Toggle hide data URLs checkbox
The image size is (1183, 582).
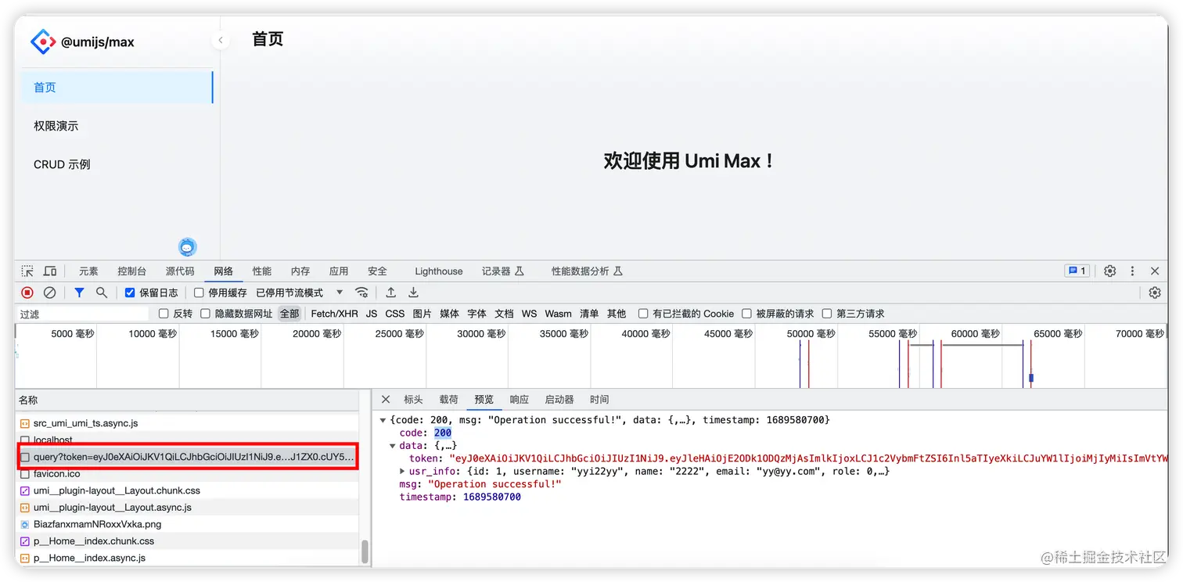[205, 314]
